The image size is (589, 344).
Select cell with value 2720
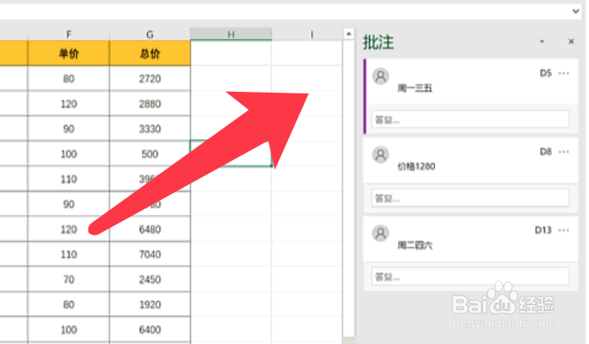(x=150, y=79)
